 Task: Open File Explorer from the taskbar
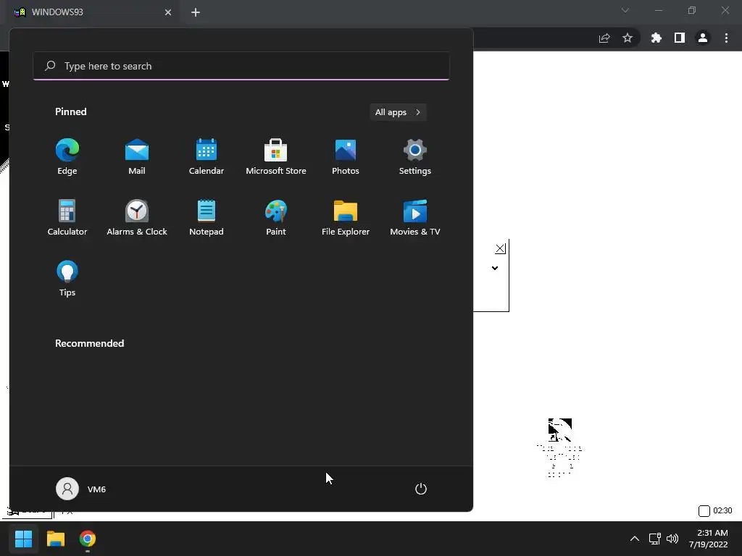(x=55, y=539)
